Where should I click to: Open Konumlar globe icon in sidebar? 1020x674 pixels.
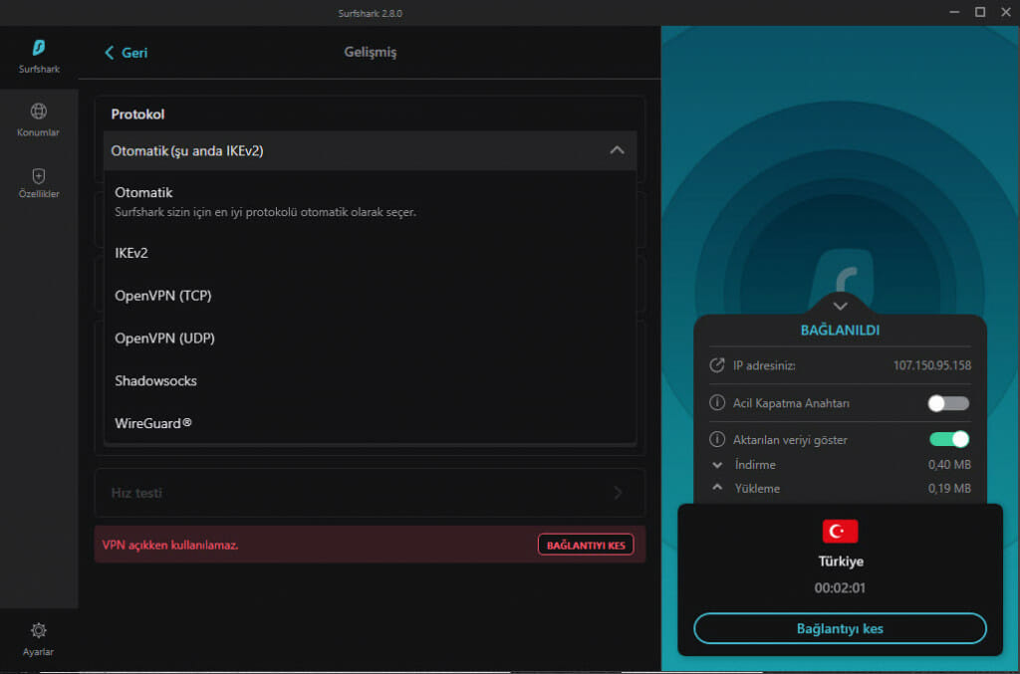pos(39,112)
